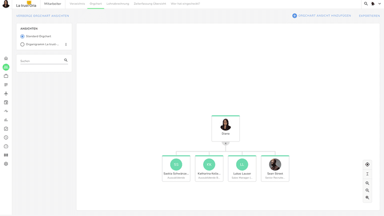Image resolution: width=384 pixels, height=216 pixels.
Task: Open the airplane absence icon in sidebar
Action: click(6, 94)
